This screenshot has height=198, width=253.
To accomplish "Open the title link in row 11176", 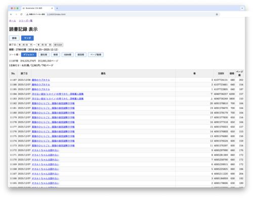I will click(53, 131).
